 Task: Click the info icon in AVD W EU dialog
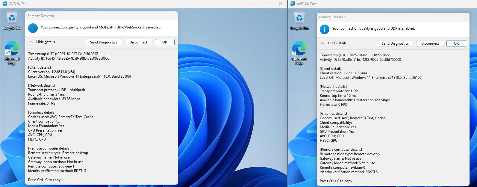(33, 28)
